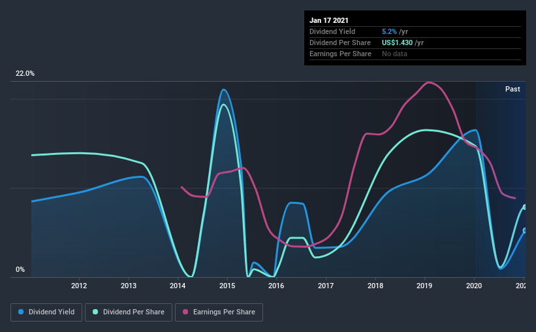This screenshot has width=536, height=332.
Task: Click the 22.0% y-axis label
Action: [25, 74]
